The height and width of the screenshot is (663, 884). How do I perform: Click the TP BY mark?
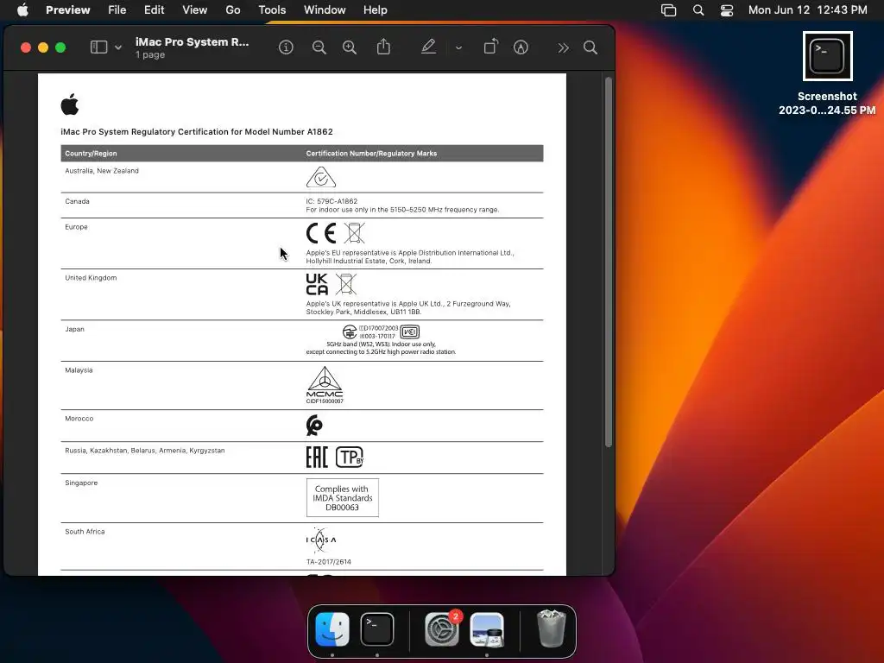pos(350,458)
